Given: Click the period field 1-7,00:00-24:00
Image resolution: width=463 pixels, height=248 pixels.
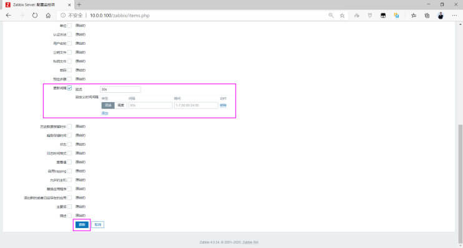Looking at the screenshot, I should (196, 105).
